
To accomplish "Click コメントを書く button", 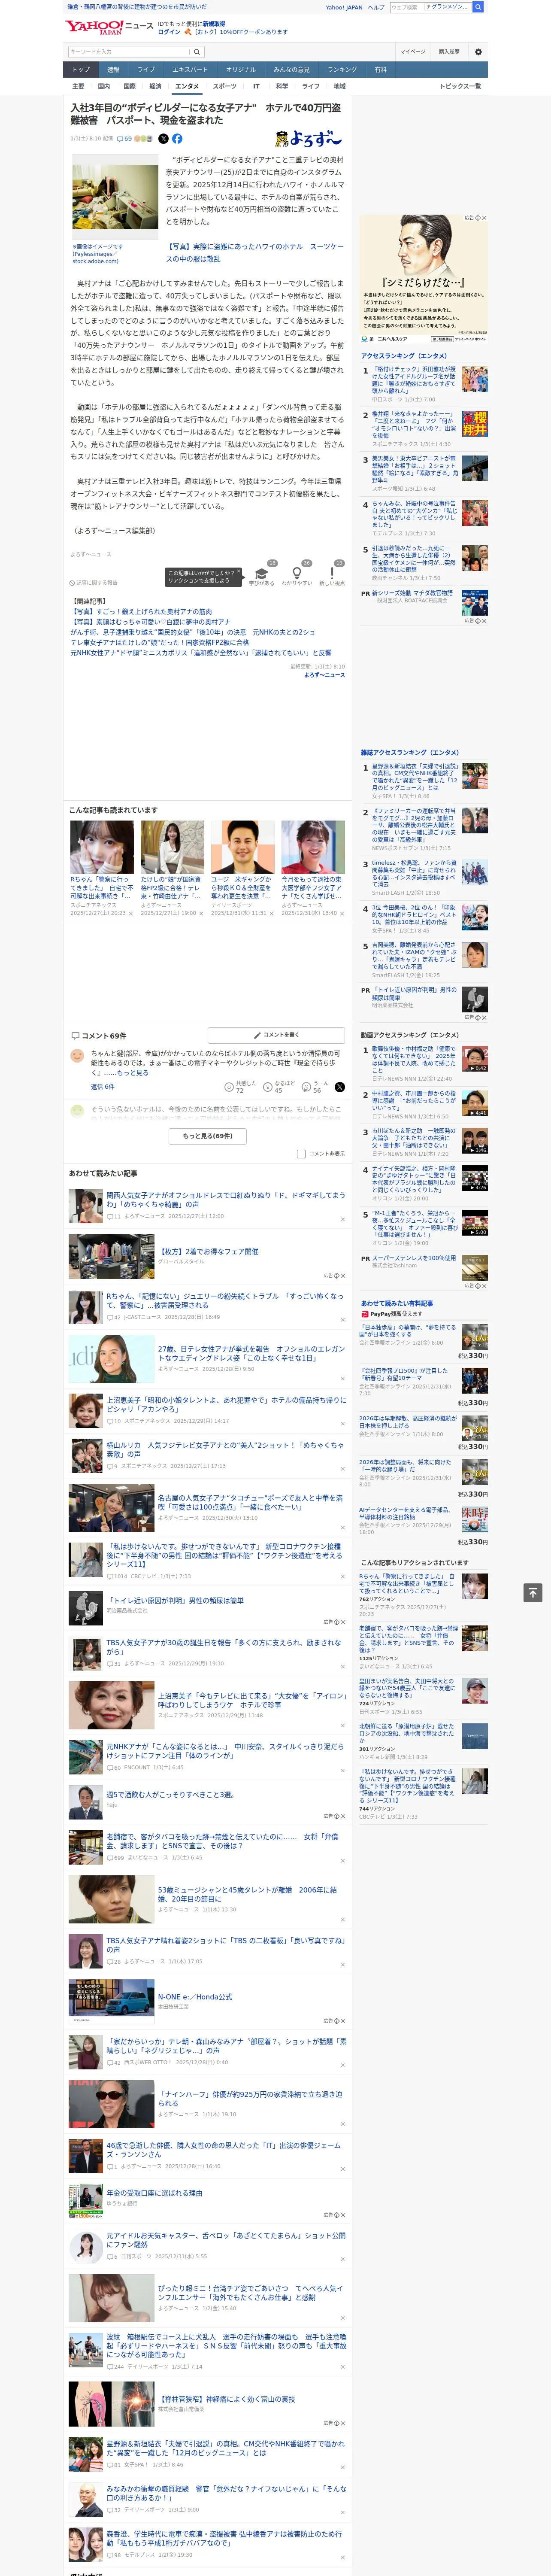I will pyautogui.click(x=277, y=1035).
